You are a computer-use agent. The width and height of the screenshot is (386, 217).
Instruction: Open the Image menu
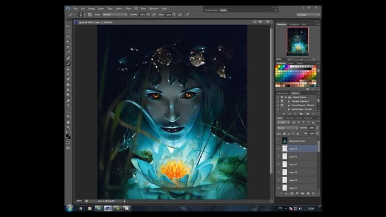(91, 8)
